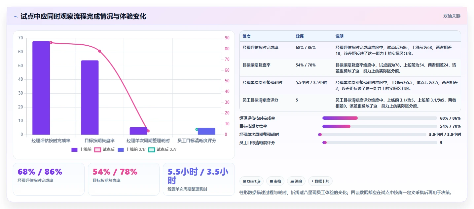Click the teal point near 员工目标清晰度评分 bar
The image size is (474, 209).
coord(197,129)
